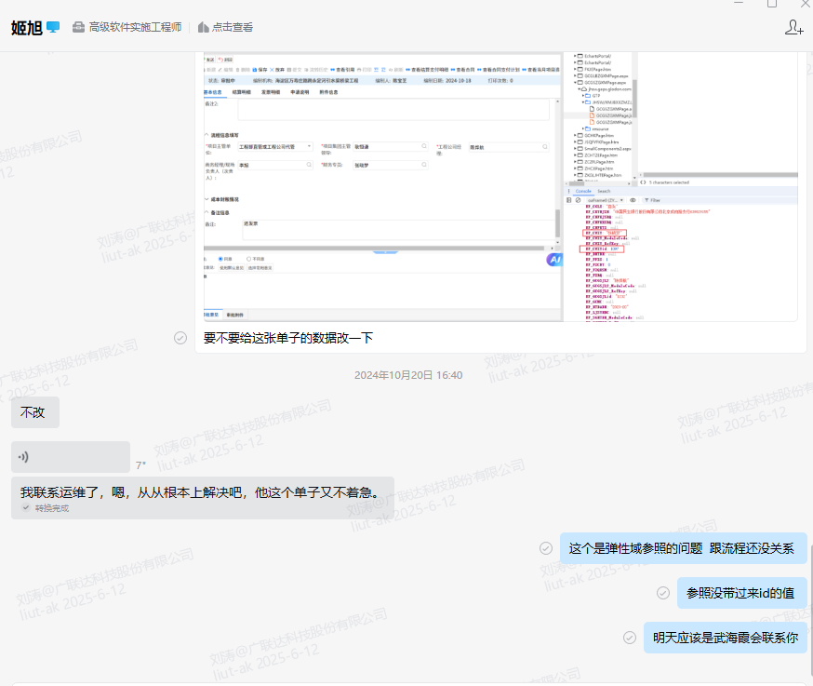The height and width of the screenshot is (686, 813).
Task: Click the transcribed text 我联系运维了 message
Action: pos(201,491)
